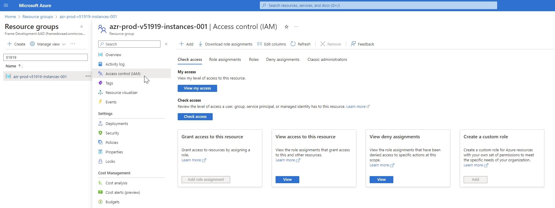The image size is (555, 208).
Task: Open the Azure portal hamburger menu
Action: click(x=6, y=5)
